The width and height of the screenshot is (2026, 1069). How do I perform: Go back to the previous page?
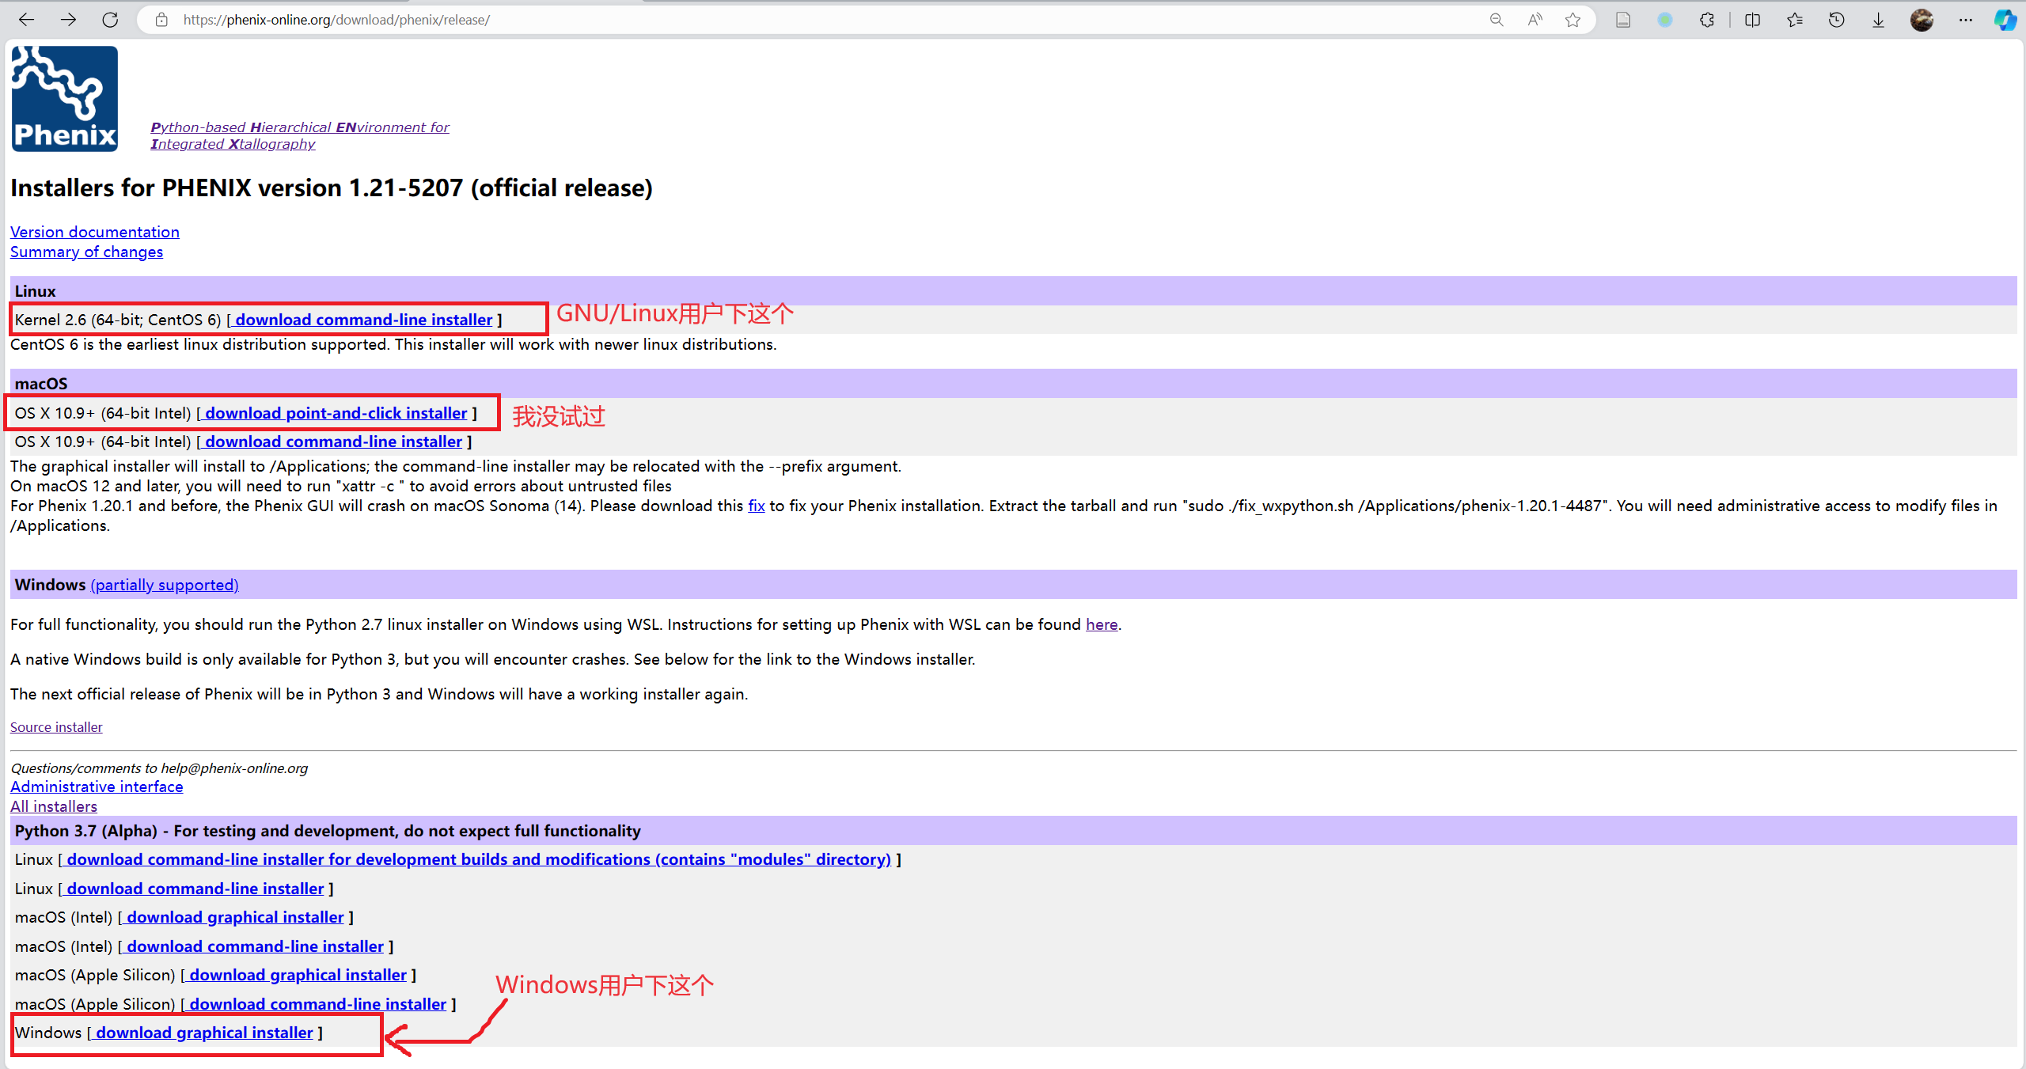pyautogui.click(x=27, y=20)
